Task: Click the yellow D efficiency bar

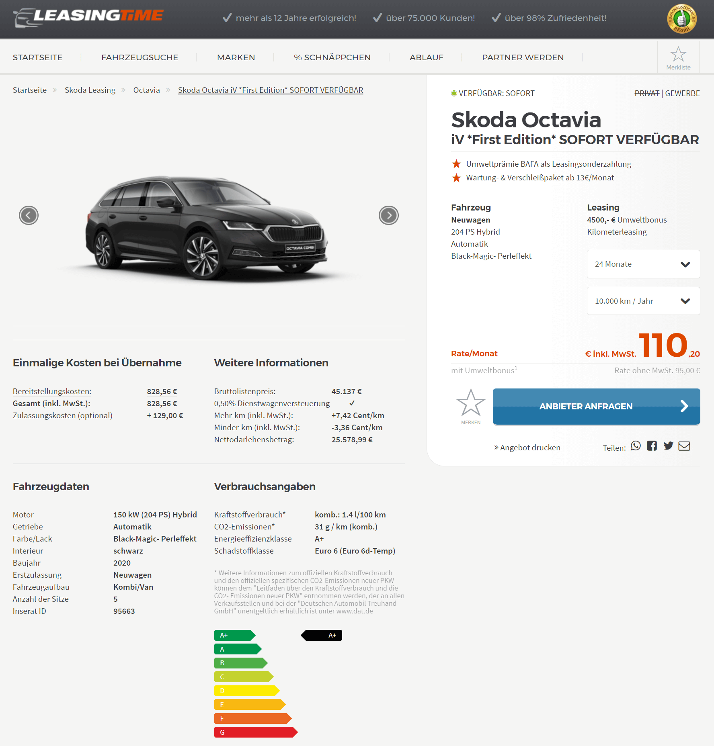Action: pyautogui.click(x=247, y=691)
